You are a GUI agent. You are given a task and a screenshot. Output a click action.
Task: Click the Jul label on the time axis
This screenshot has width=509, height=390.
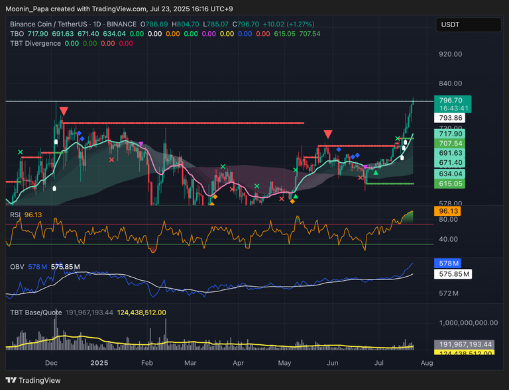click(379, 363)
